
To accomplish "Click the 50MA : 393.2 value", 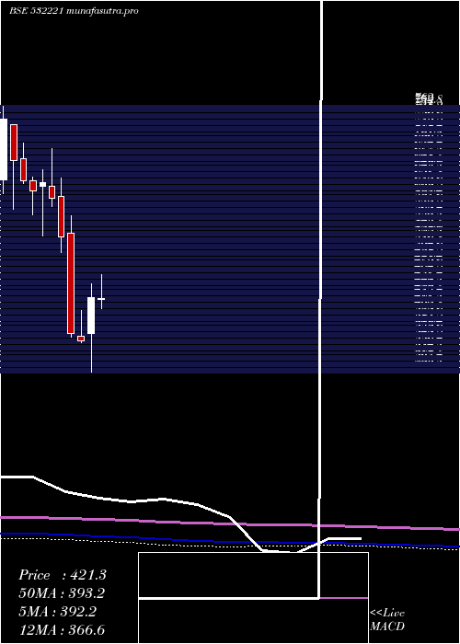I will click(x=62, y=593).
